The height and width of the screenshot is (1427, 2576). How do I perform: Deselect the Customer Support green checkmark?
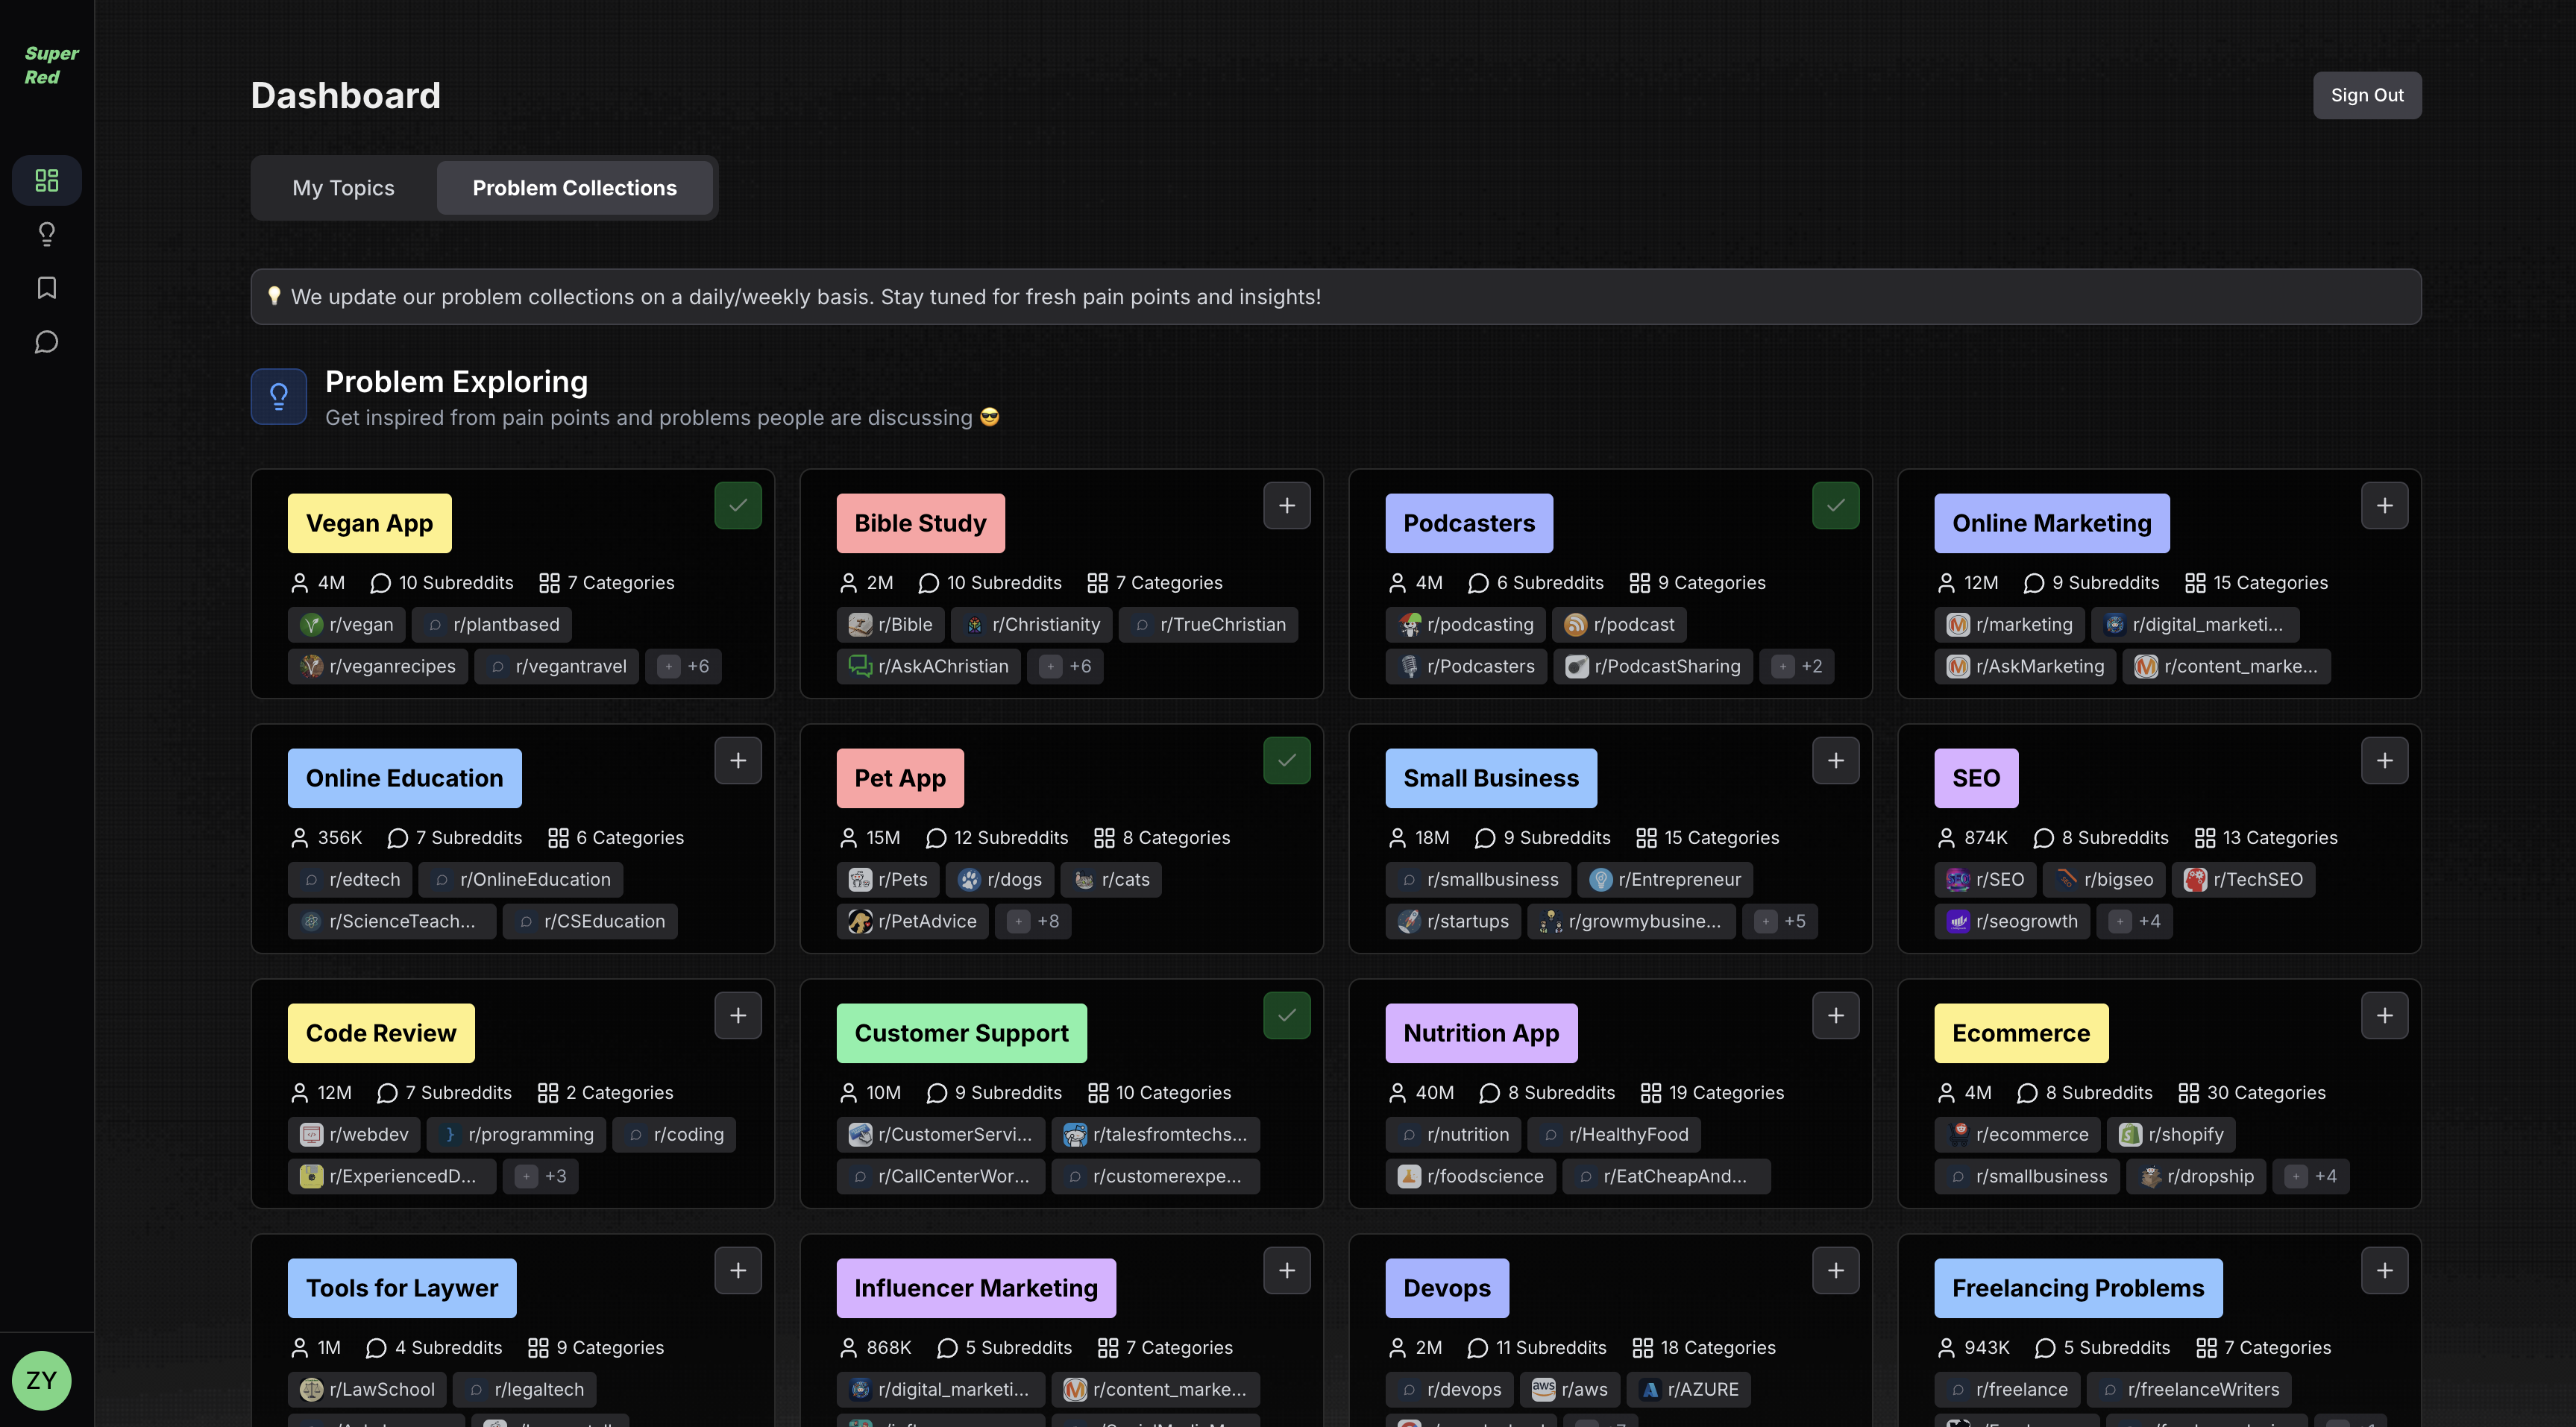[x=1286, y=1016]
